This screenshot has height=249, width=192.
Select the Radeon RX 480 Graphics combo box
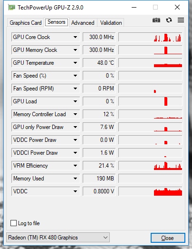(x=58, y=238)
